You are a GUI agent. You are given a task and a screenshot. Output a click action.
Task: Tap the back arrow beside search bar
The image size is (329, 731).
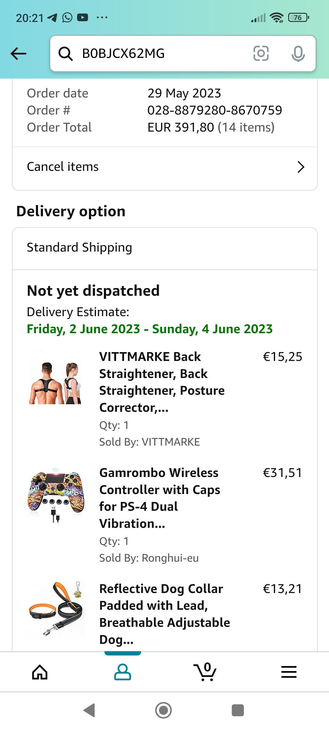click(18, 54)
